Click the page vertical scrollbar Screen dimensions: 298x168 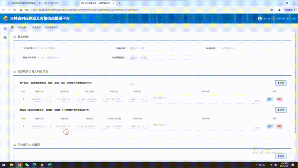tap(295, 84)
